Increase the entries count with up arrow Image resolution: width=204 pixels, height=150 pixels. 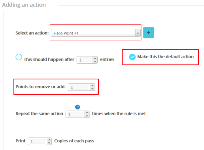(x=95, y=58)
